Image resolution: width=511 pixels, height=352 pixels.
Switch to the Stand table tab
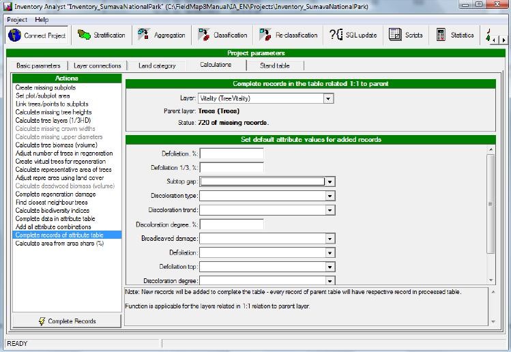[x=274, y=65]
